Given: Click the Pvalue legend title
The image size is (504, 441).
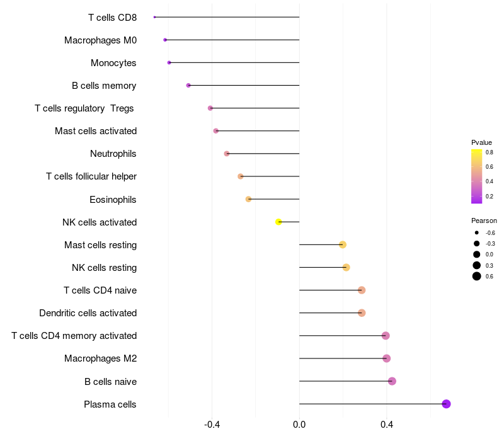Looking at the screenshot, I should pos(481,142).
